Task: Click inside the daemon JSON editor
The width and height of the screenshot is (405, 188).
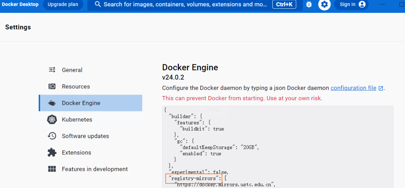Action: tap(278, 147)
